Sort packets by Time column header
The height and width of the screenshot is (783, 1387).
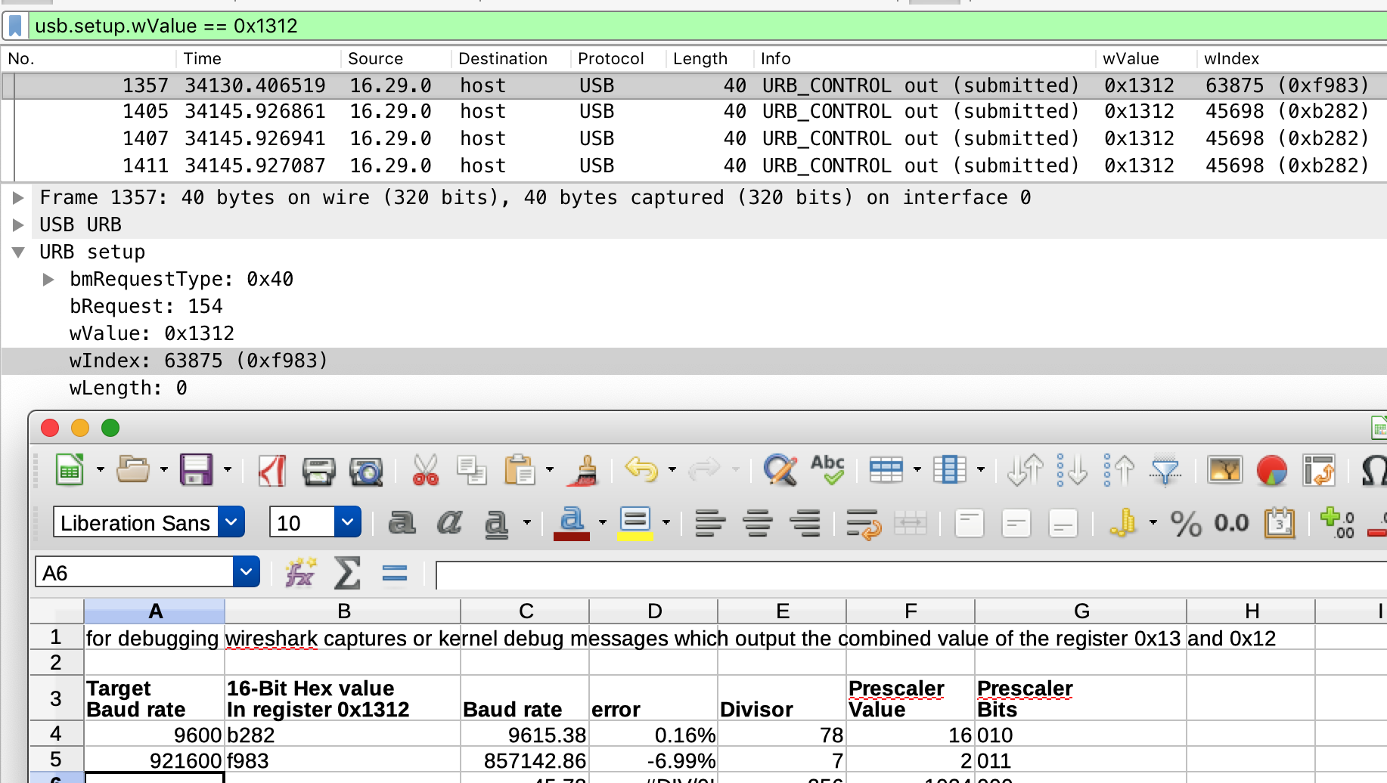point(258,59)
